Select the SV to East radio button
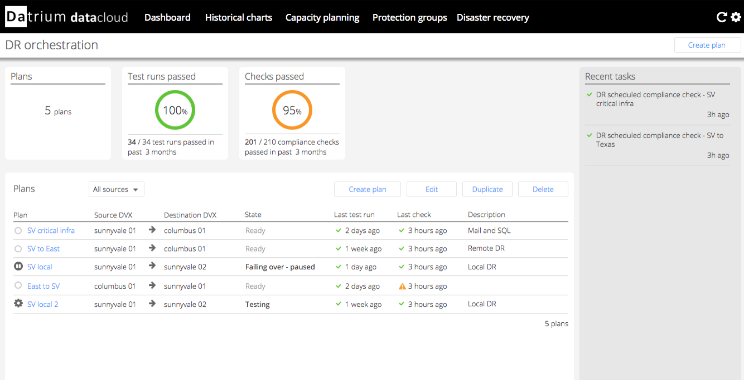Image resolution: width=744 pixels, height=380 pixels. coord(18,249)
